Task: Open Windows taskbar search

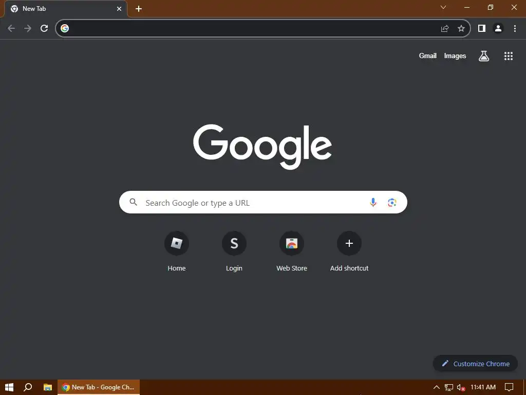Action: 28,387
